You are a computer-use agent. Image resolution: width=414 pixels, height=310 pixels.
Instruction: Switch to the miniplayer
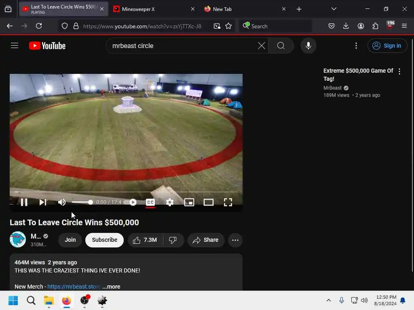point(189,202)
